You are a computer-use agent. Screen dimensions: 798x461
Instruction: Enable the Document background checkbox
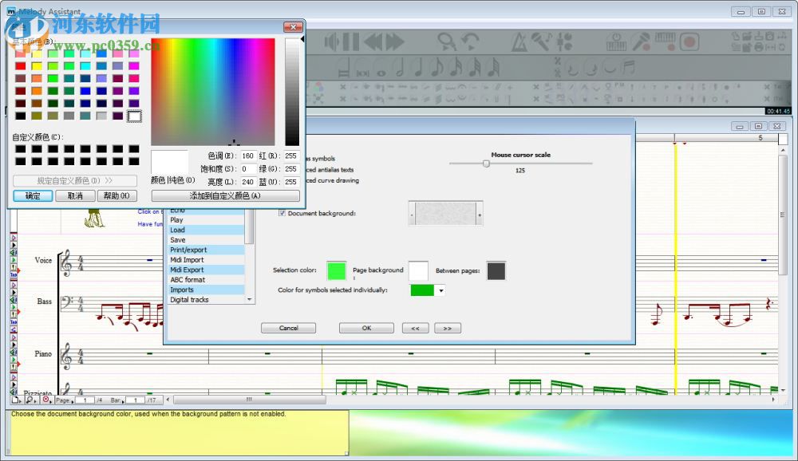[x=282, y=213]
